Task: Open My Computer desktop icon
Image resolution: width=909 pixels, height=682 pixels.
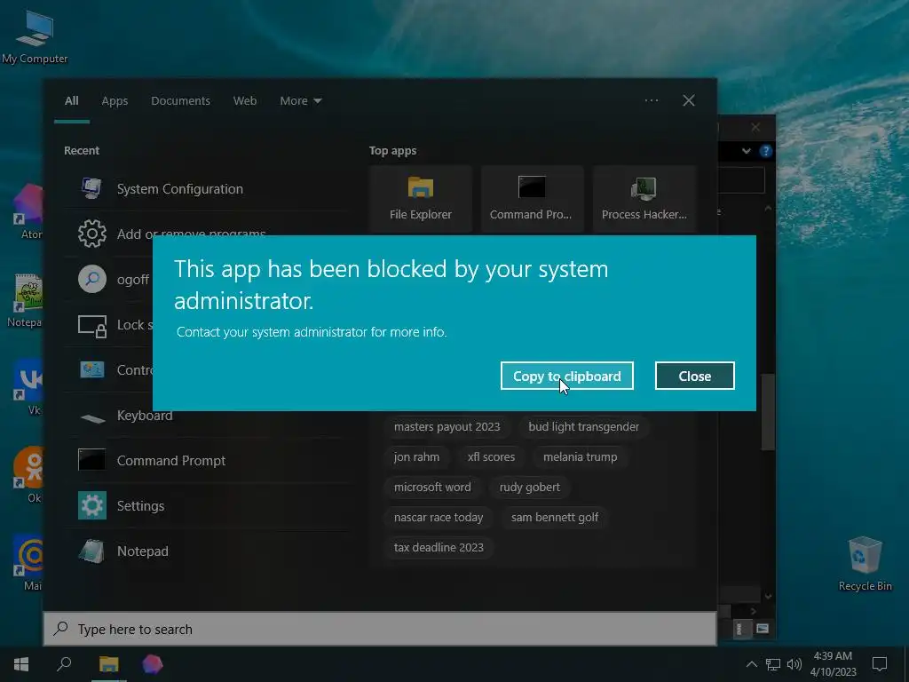Action: point(35,36)
